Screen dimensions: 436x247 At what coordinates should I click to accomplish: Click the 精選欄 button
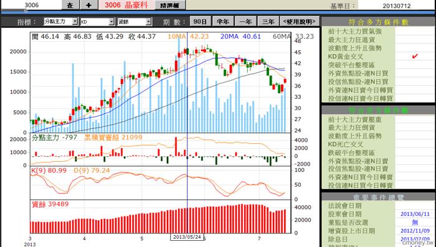point(169,5)
